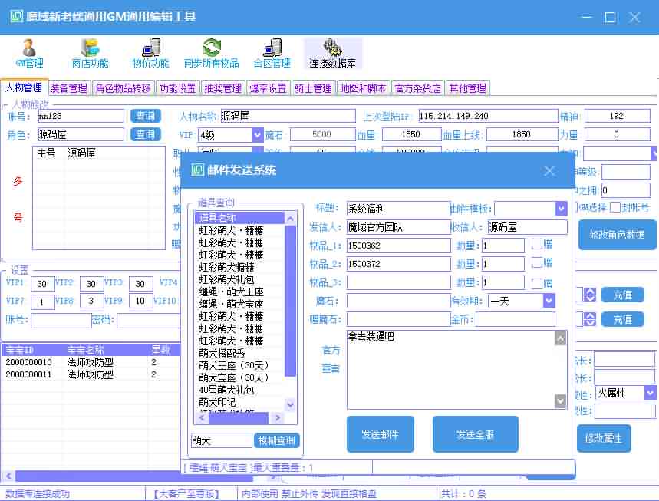Tick the 赠 checkbox for 物品_3
Screen dimensions: 659x501
(x=538, y=283)
